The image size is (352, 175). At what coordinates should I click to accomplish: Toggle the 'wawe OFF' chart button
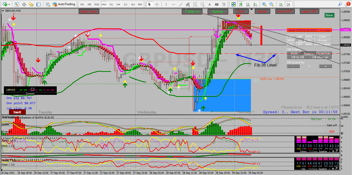coord(309,11)
